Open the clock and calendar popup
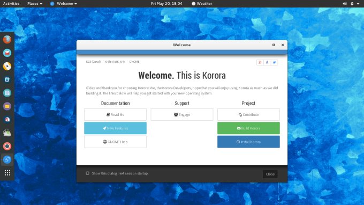The image size is (364, 205). coord(166,4)
